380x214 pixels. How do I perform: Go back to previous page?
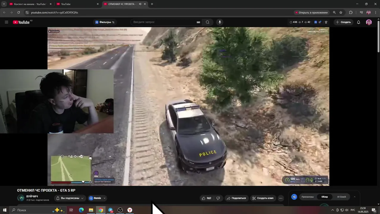pos(4,12)
